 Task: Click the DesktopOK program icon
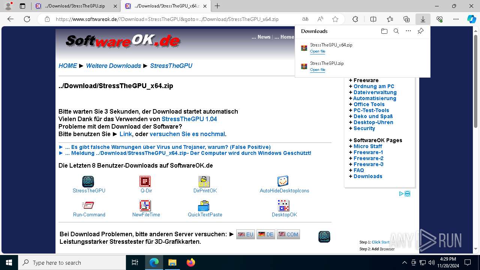click(x=283, y=205)
